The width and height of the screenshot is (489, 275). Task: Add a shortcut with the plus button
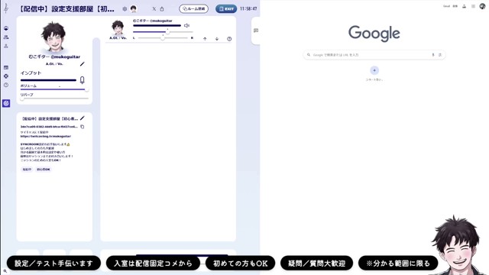pyautogui.click(x=374, y=70)
